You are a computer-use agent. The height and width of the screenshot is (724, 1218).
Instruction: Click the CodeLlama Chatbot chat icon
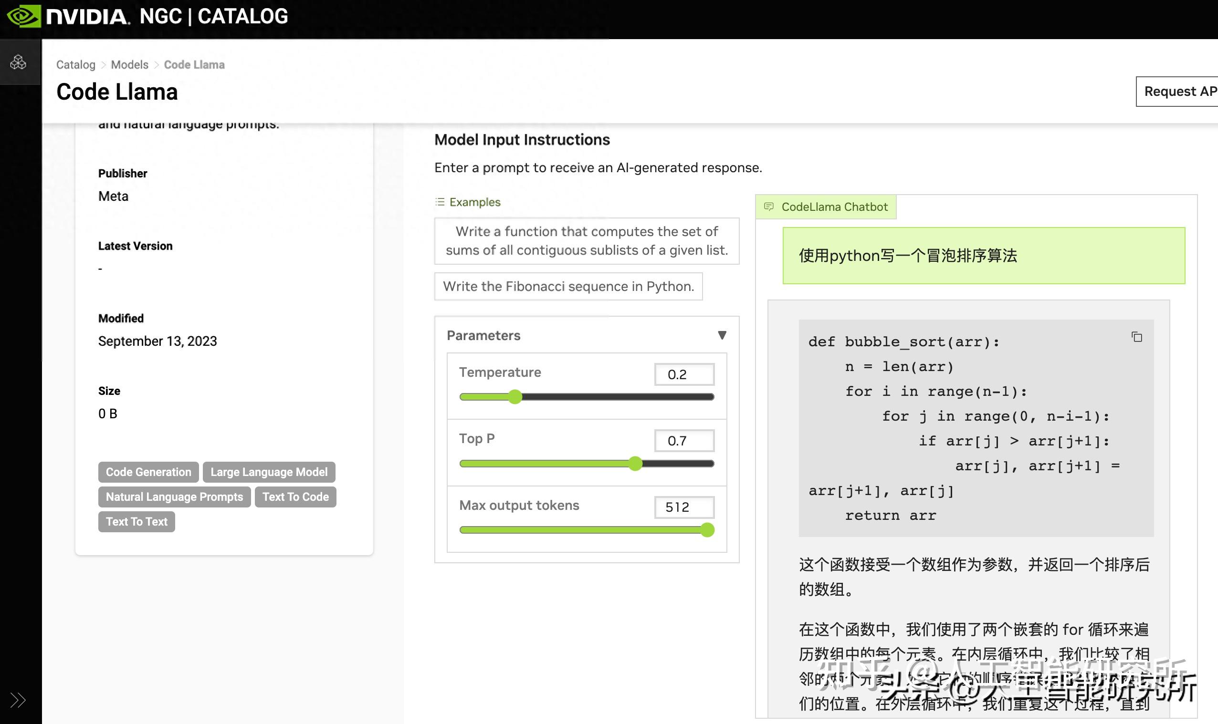(x=768, y=207)
